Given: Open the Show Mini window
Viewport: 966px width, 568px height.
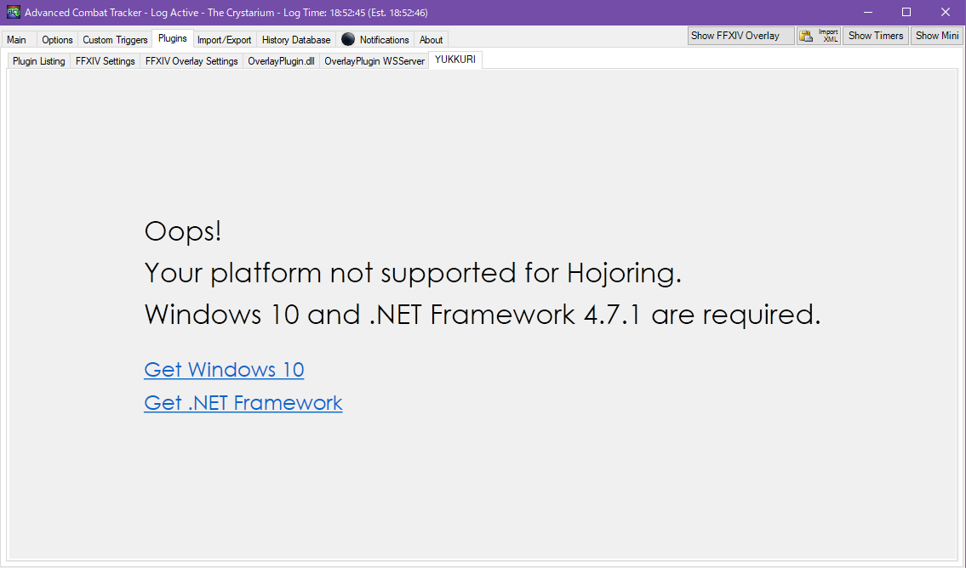Looking at the screenshot, I should 936,35.
